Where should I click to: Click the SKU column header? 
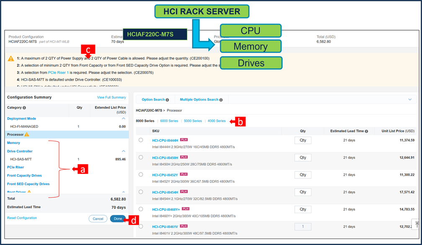coord(156,131)
